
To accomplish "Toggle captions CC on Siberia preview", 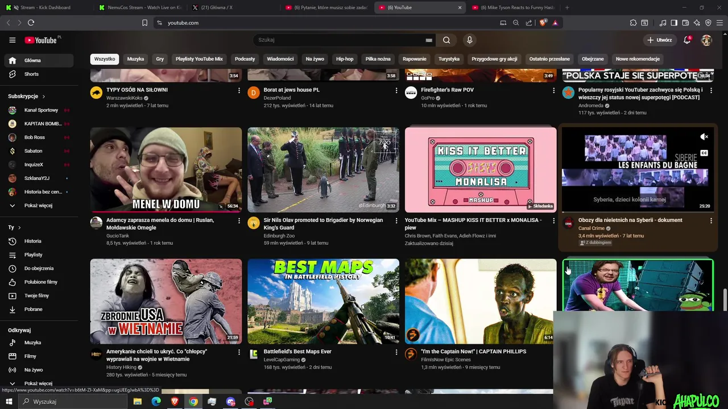I will click(704, 153).
